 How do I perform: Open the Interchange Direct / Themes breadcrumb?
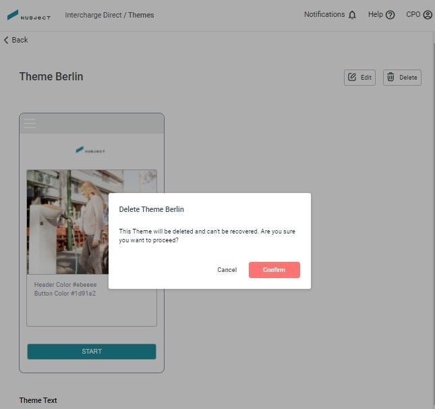[109, 15]
